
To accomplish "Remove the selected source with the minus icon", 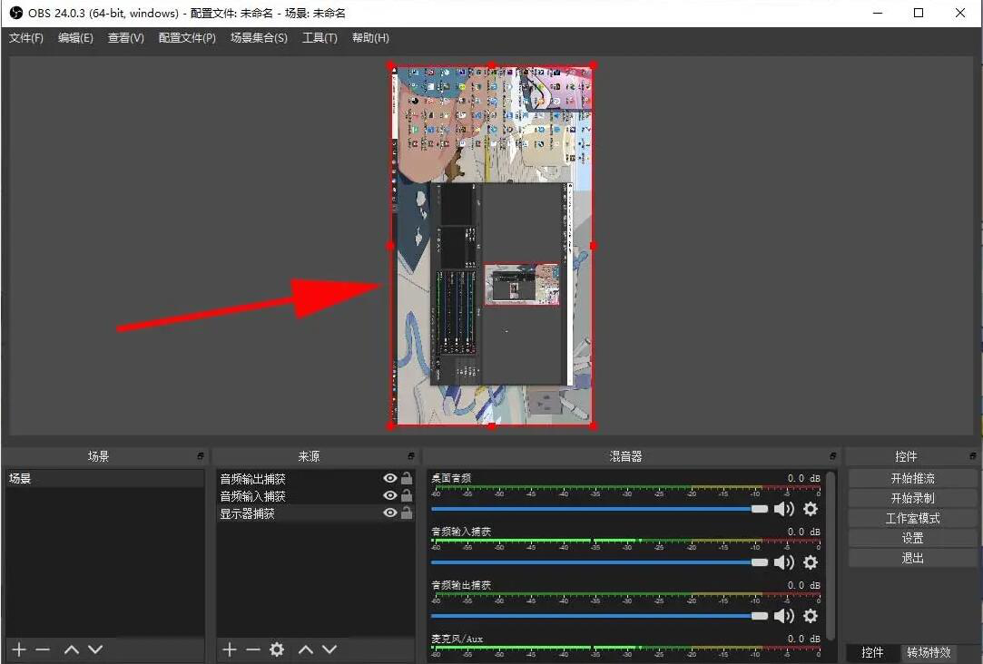I will 253,649.
